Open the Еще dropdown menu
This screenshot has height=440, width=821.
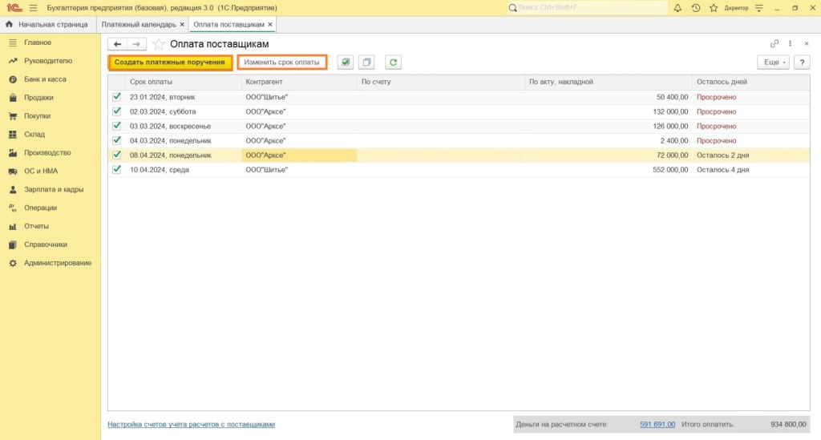point(773,63)
